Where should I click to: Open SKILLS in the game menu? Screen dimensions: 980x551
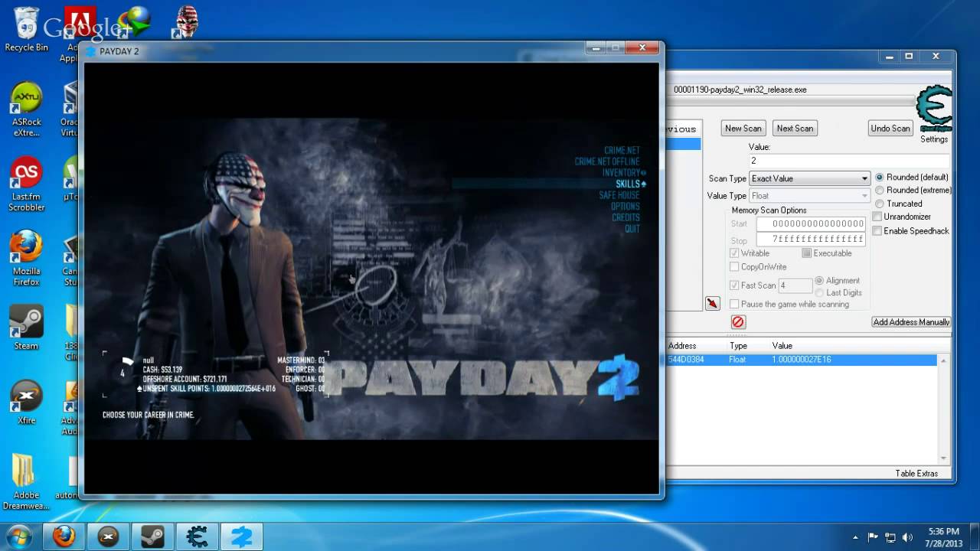click(628, 184)
